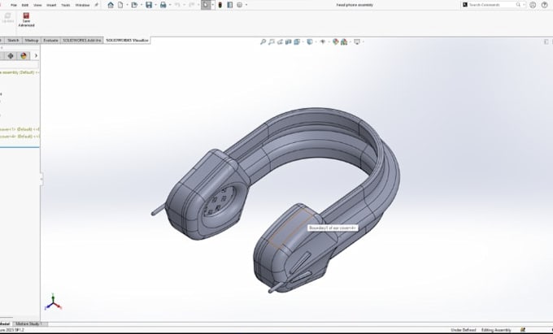Click in the Search Commands field
This screenshot has width=553, height=334.
coord(492,5)
